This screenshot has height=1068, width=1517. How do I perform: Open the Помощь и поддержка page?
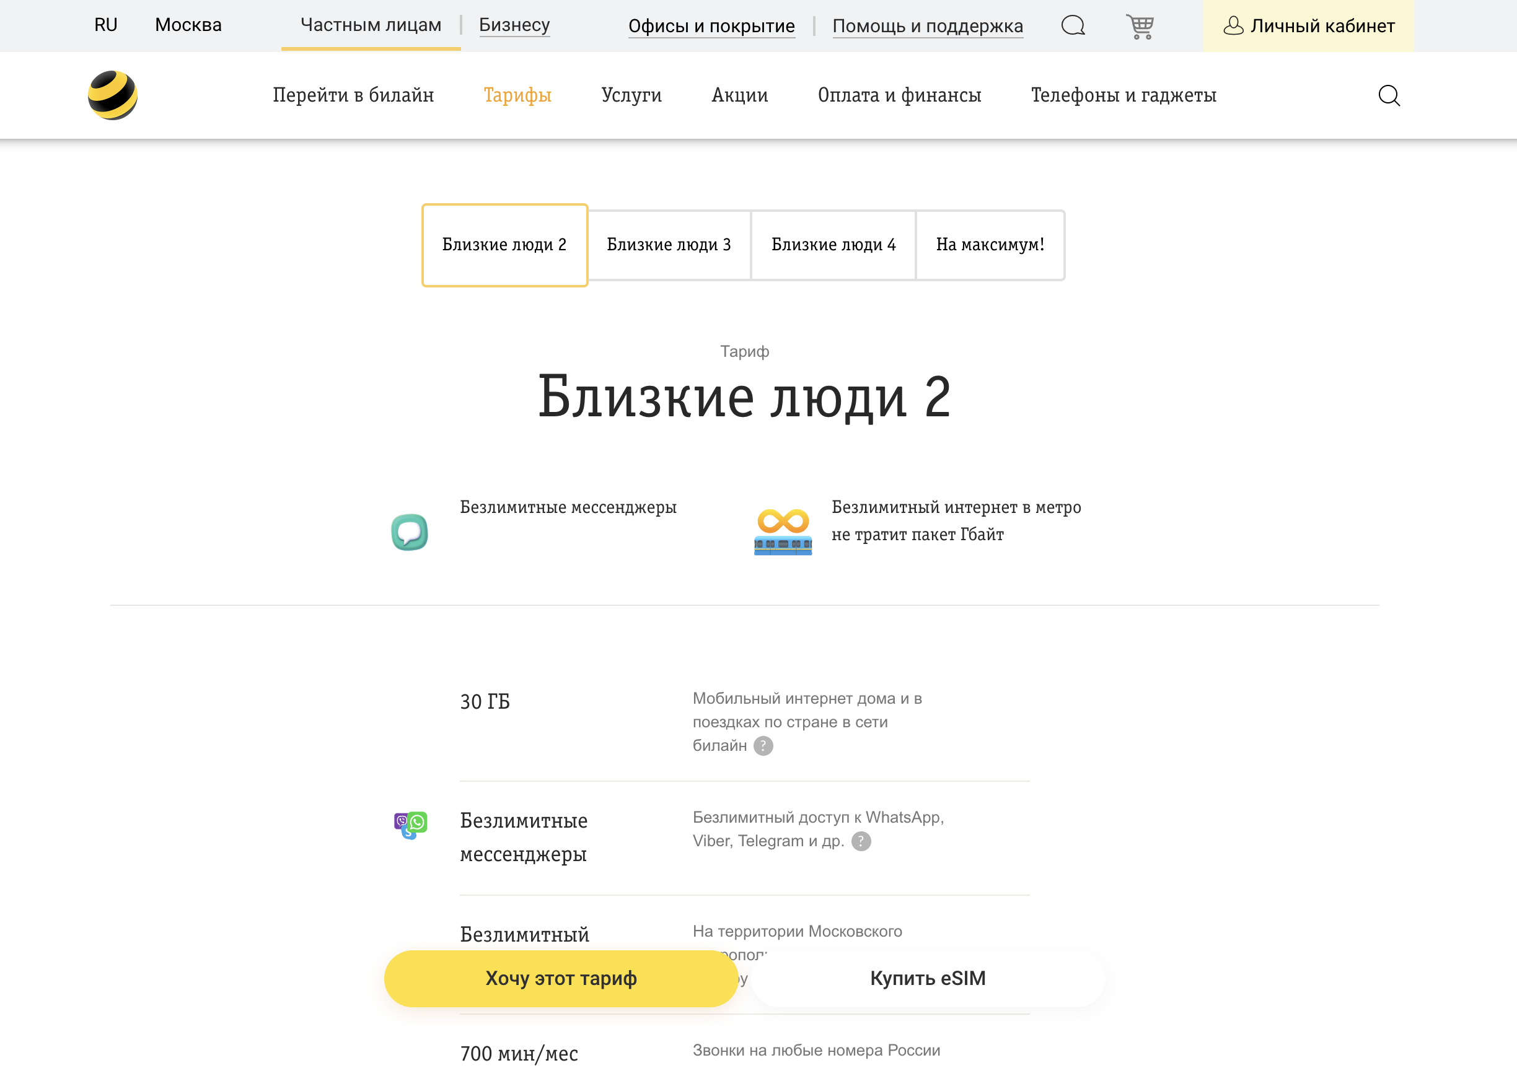coord(928,27)
